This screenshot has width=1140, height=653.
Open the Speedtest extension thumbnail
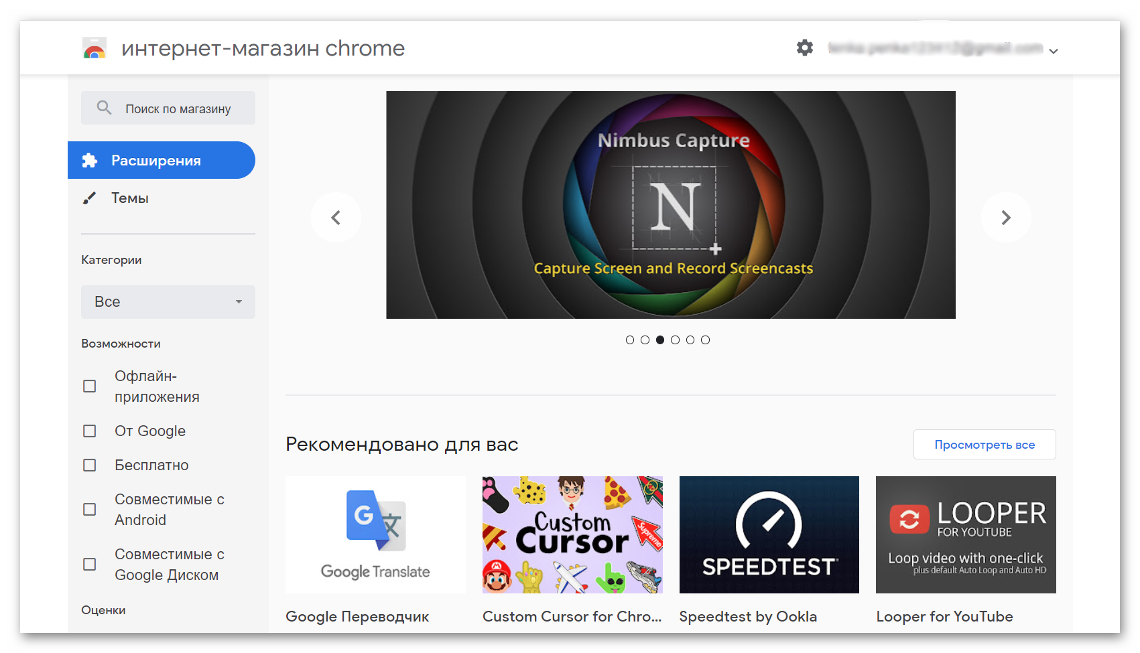click(769, 534)
